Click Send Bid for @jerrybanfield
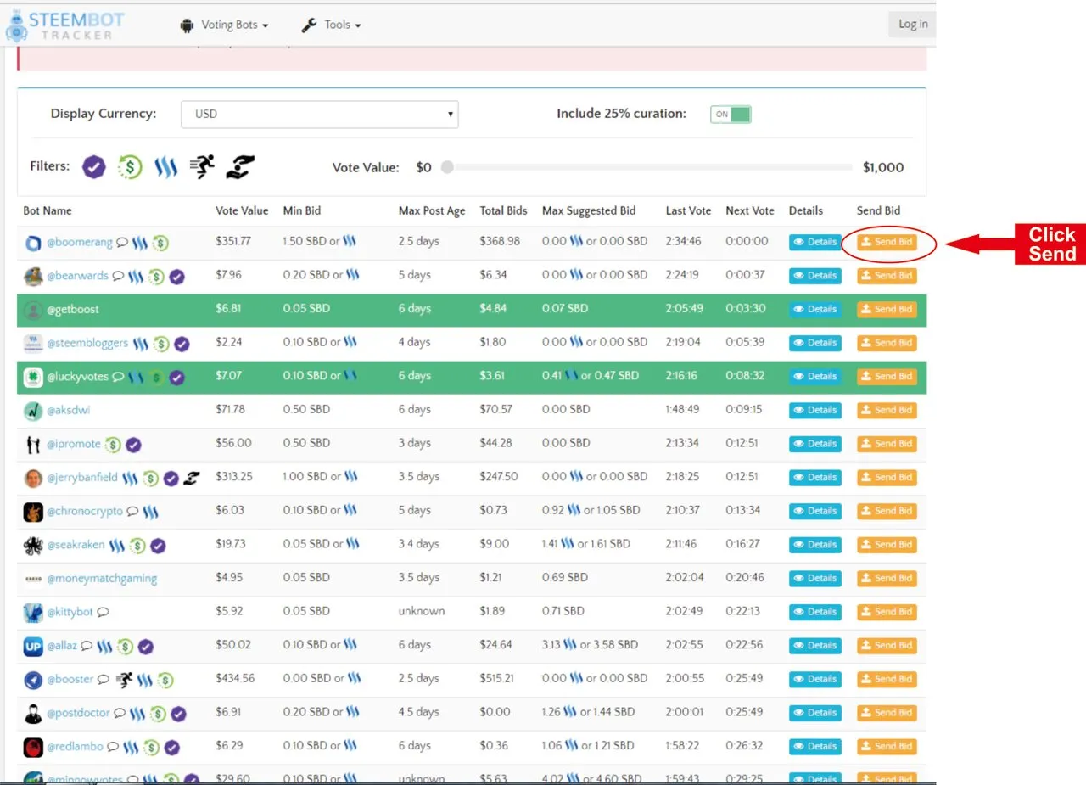Image resolution: width=1086 pixels, height=785 pixels. (887, 477)
